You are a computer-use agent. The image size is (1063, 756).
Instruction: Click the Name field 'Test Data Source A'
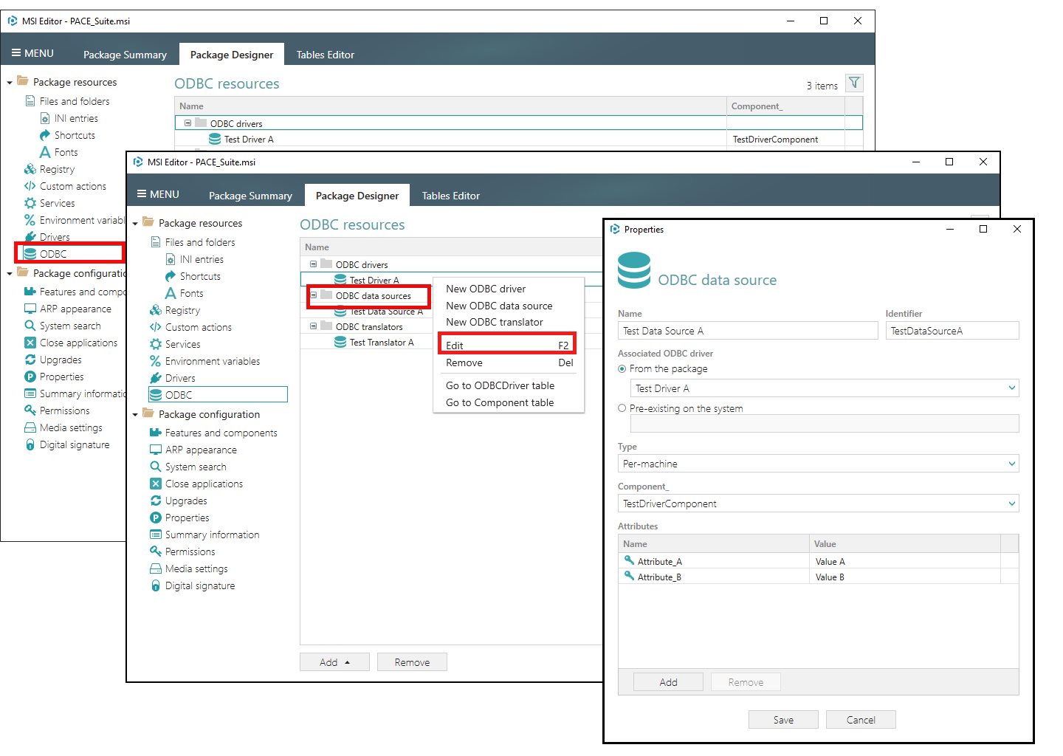tap(748, 331)
